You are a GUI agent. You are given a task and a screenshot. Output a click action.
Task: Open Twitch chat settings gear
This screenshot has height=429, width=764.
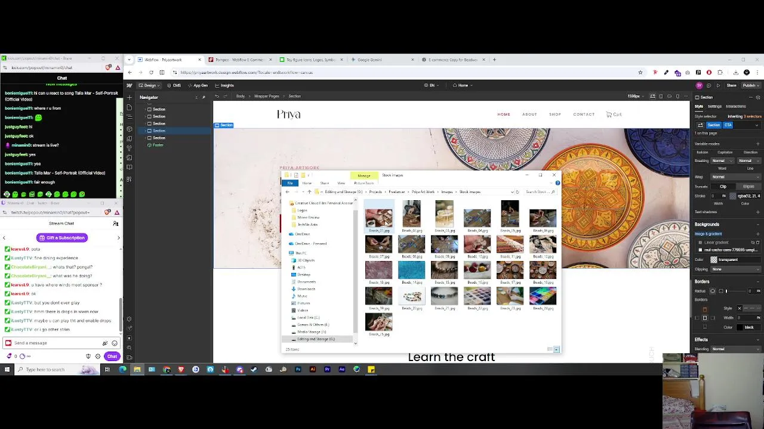pyautogui.click(x=98, y=356)
